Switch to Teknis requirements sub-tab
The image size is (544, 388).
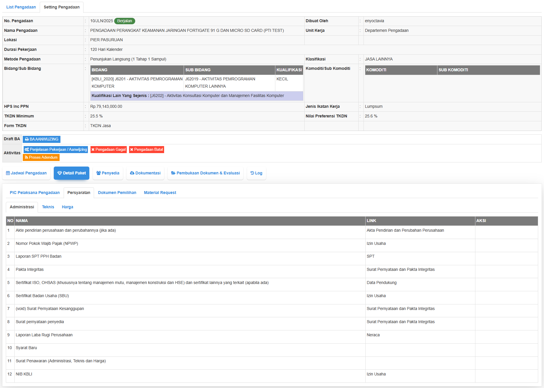click(x=48, y=207)
